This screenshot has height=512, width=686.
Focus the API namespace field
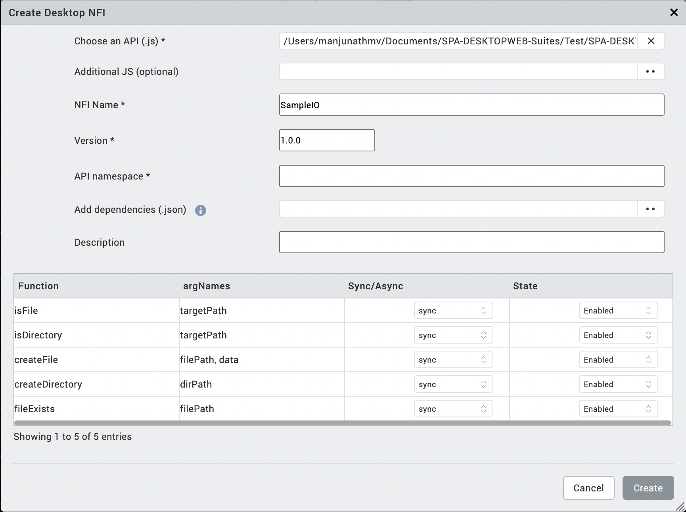coord(471,176)
